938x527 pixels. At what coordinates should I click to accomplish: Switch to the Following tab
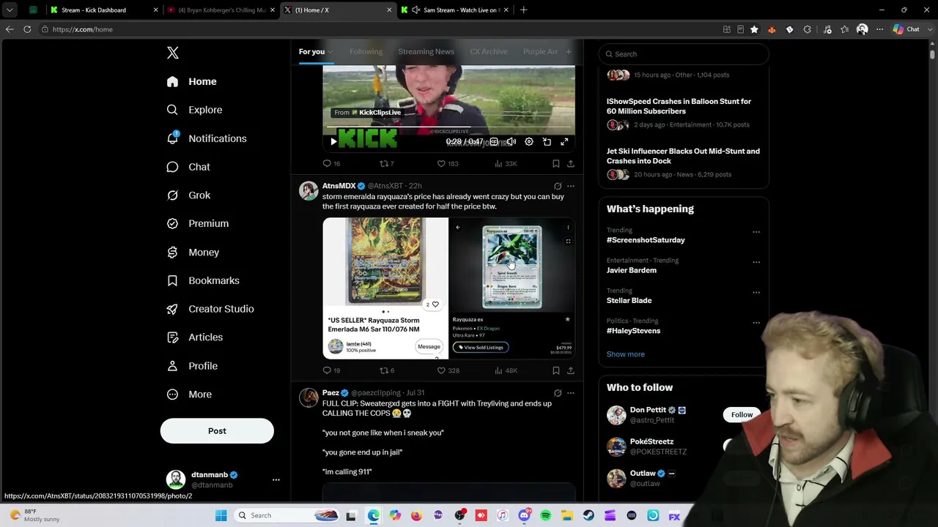pyautogui.click(x=366, y=52)
